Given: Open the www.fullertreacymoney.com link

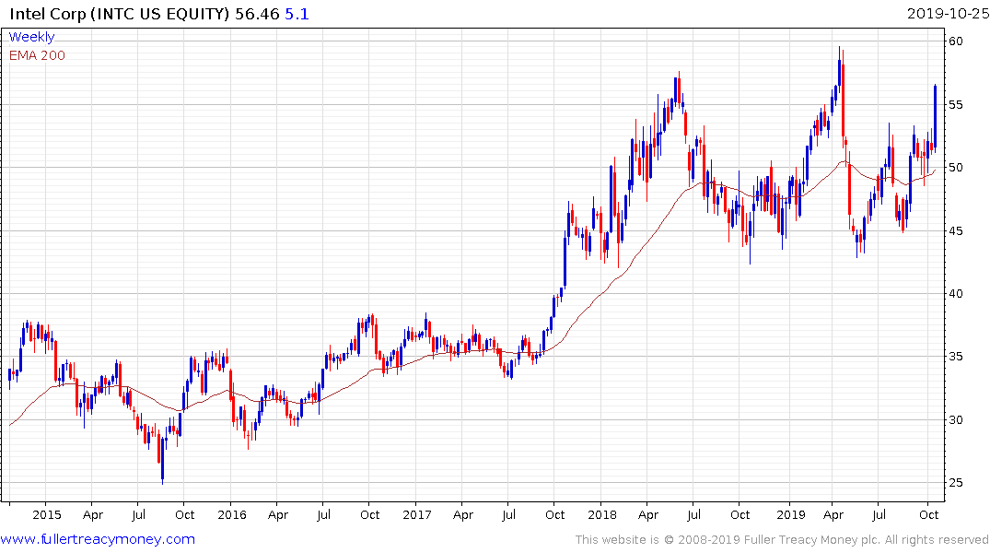Looking at the screenshot, I should (x=98, y=539).
